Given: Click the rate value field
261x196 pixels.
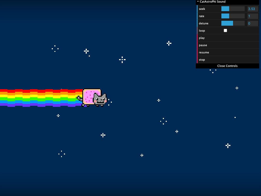Looking at the screenshot, I should (x=253, y=16).
